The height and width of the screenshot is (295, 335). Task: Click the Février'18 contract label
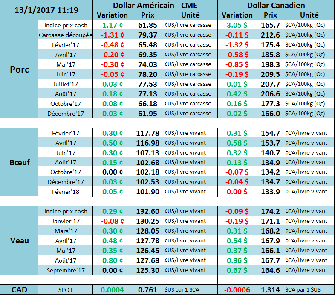click(x=66, y=192)
